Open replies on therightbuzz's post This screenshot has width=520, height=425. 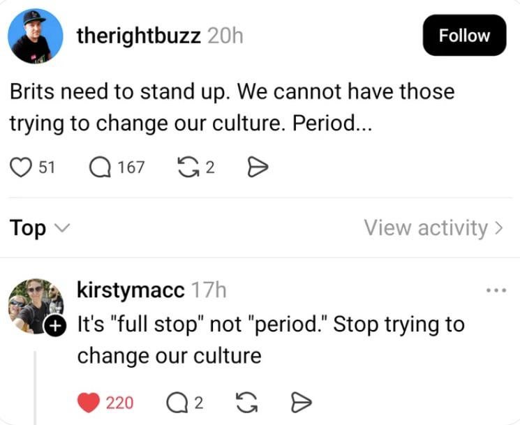101,167
